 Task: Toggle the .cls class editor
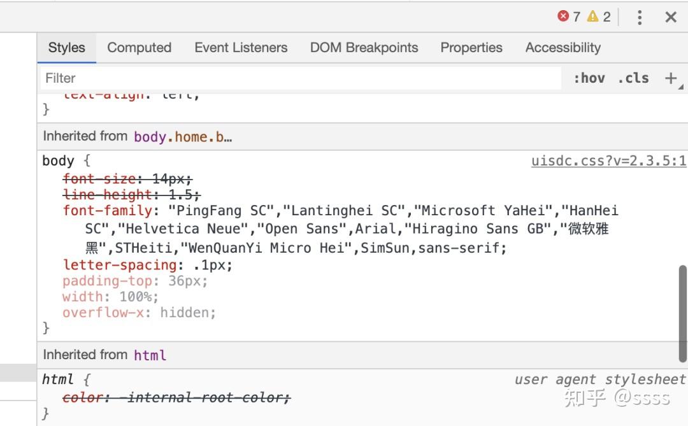pyautogui.click(x=633, y=78)
